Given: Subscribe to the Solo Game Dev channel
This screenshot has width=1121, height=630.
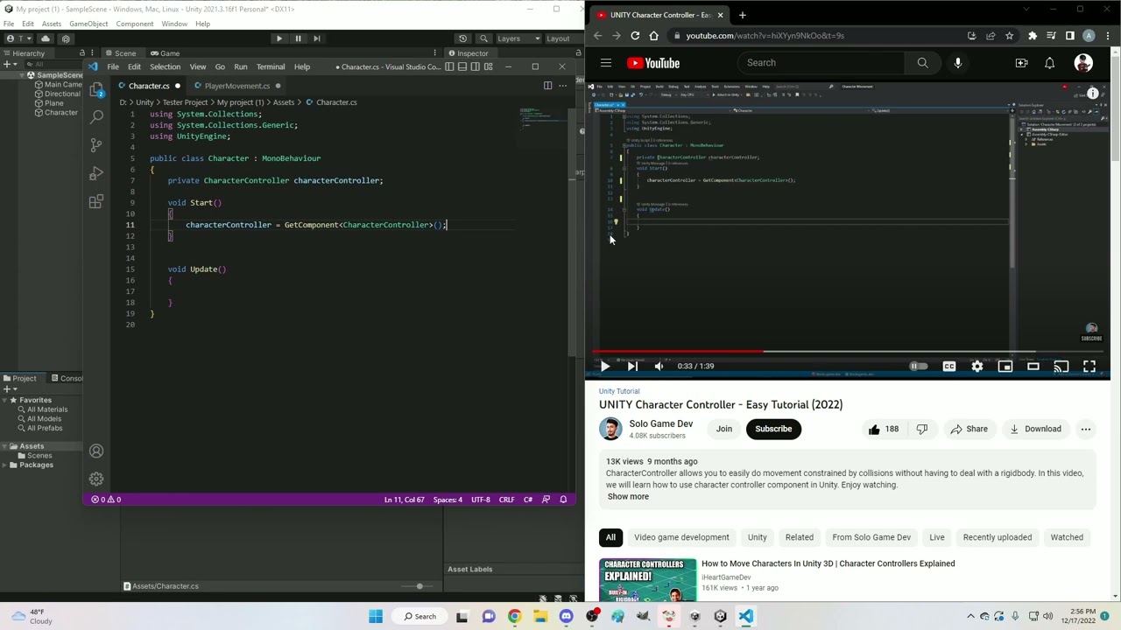Looking at the screenshot, I should 772,428.
